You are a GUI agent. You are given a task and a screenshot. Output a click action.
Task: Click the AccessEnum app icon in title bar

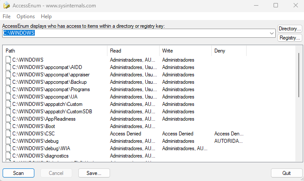[x=7, y=5]
